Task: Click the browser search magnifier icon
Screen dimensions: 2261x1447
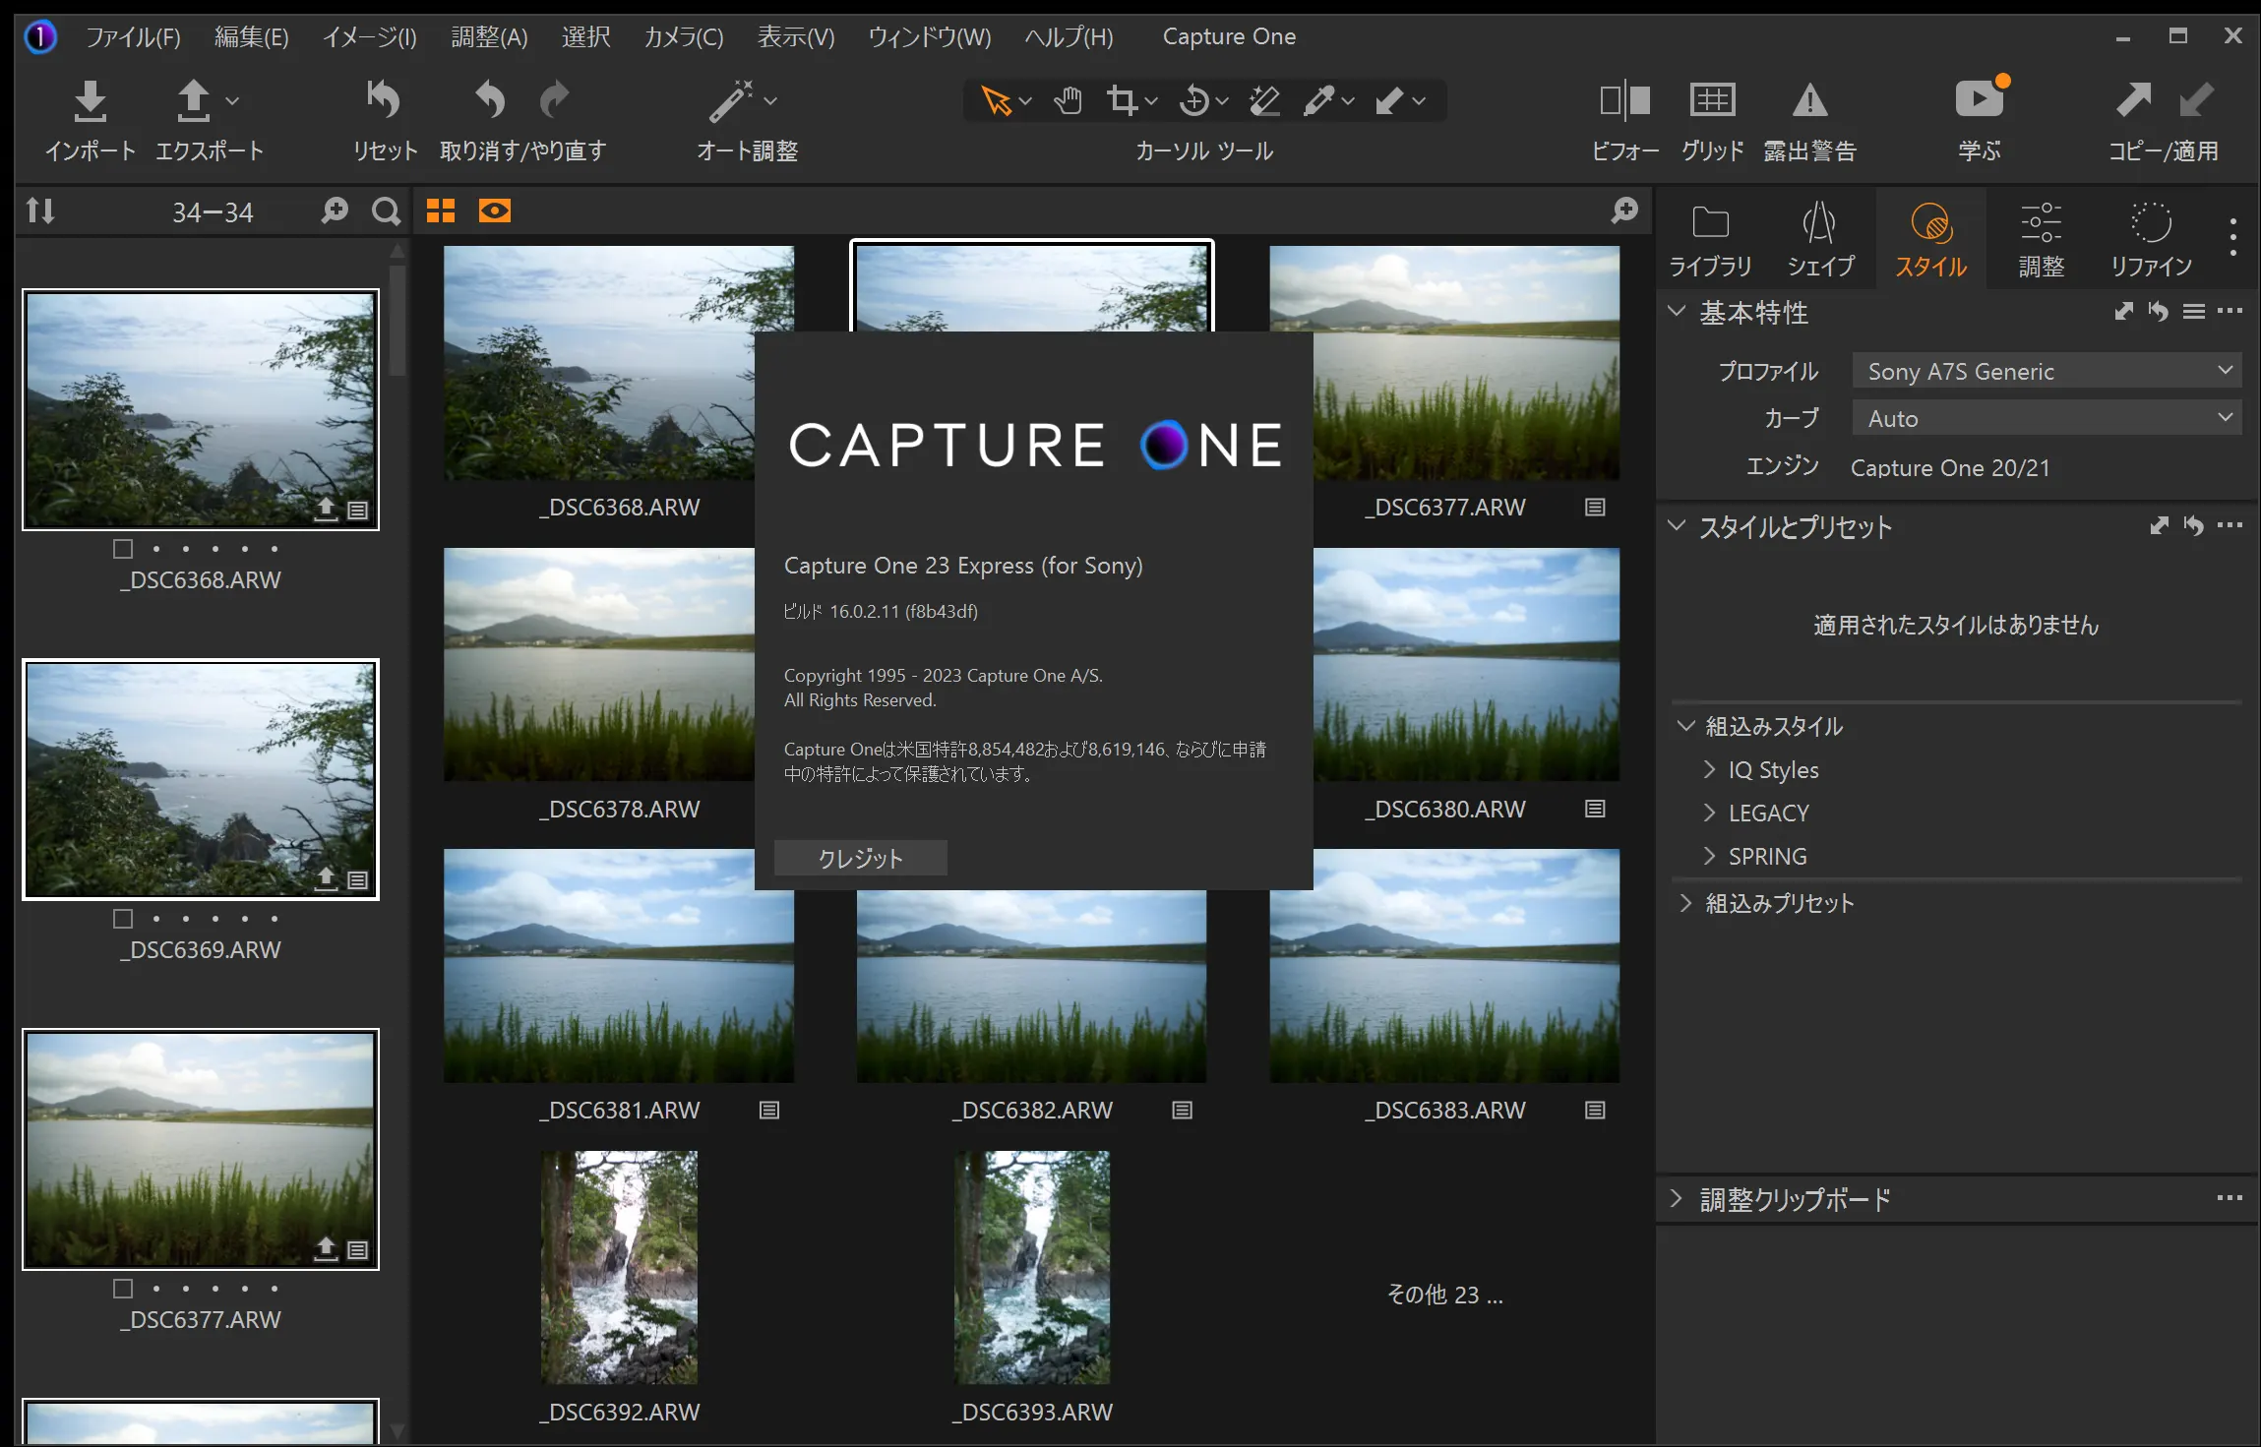Action: (x=386, y=211)
